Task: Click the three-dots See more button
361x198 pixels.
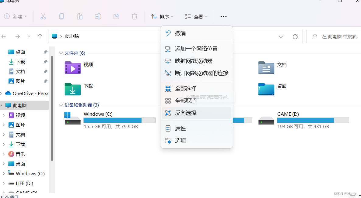Action: pyautogui.click(x=223, y=16)
